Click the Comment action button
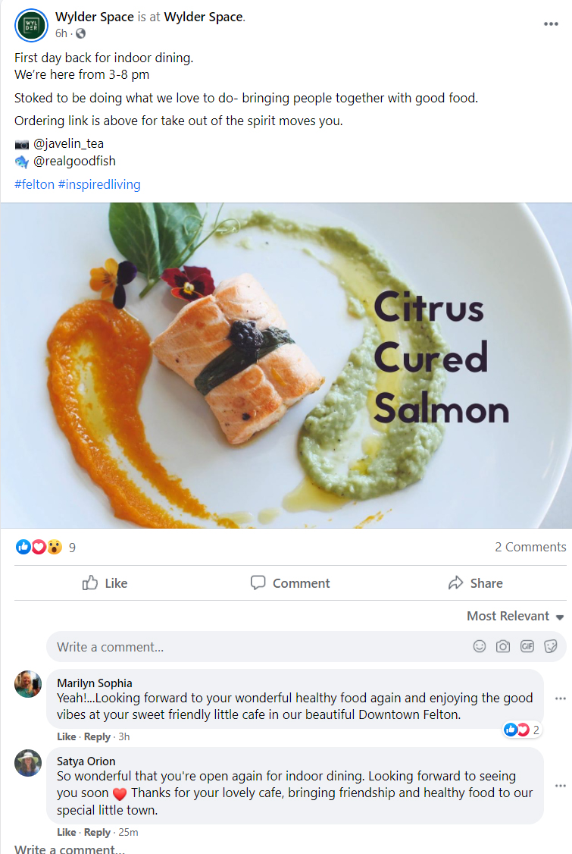Viewport: 572px width, 854px height. tap(290, 582)
